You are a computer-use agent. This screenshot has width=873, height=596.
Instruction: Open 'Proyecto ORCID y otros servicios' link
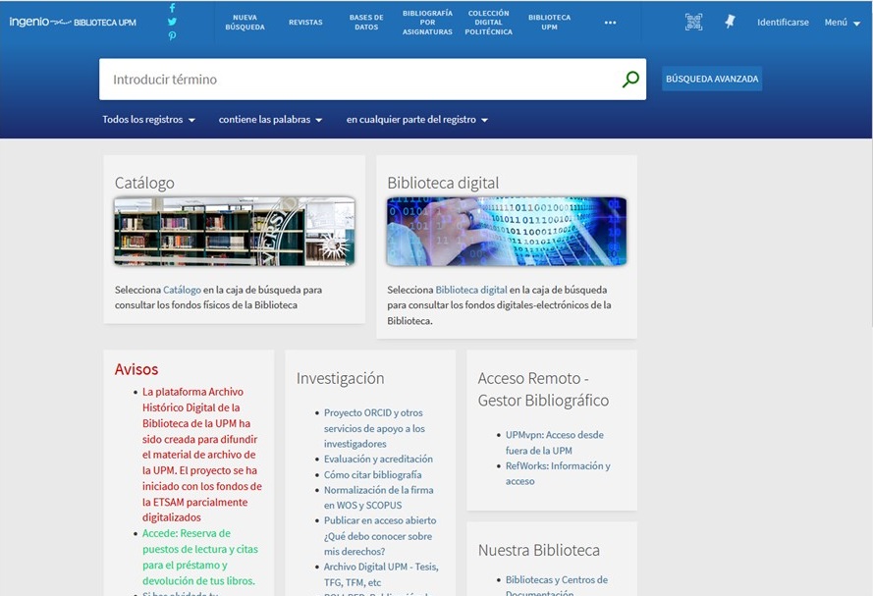[x=374, y=428]
